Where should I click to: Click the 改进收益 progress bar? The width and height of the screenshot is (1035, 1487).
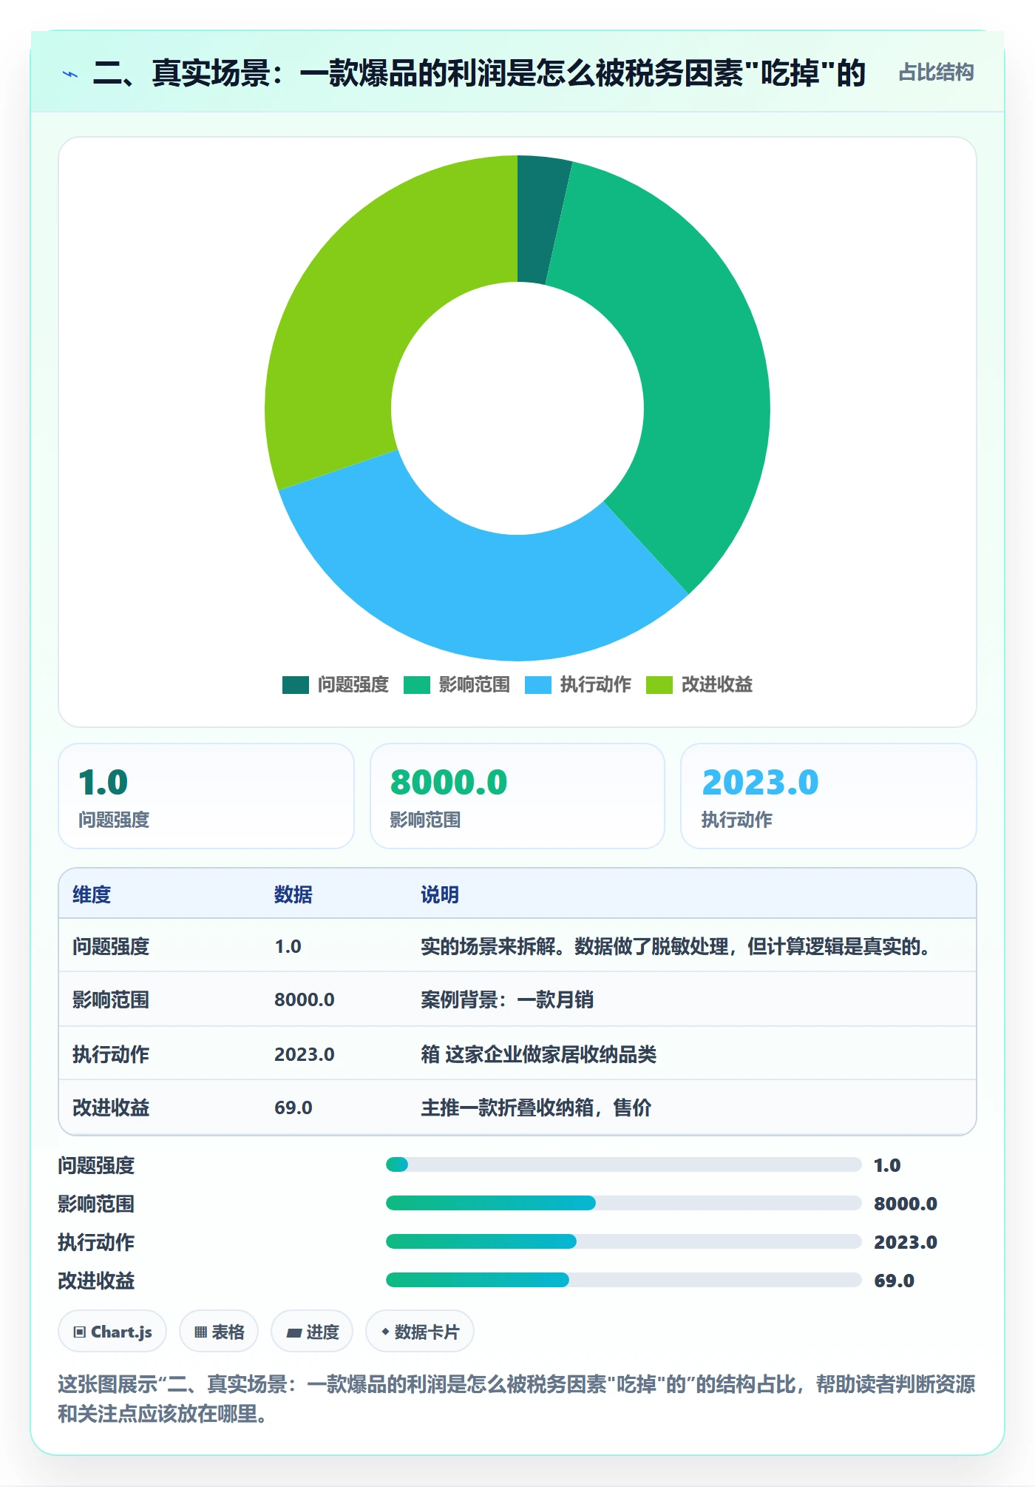pos(624,1280)
